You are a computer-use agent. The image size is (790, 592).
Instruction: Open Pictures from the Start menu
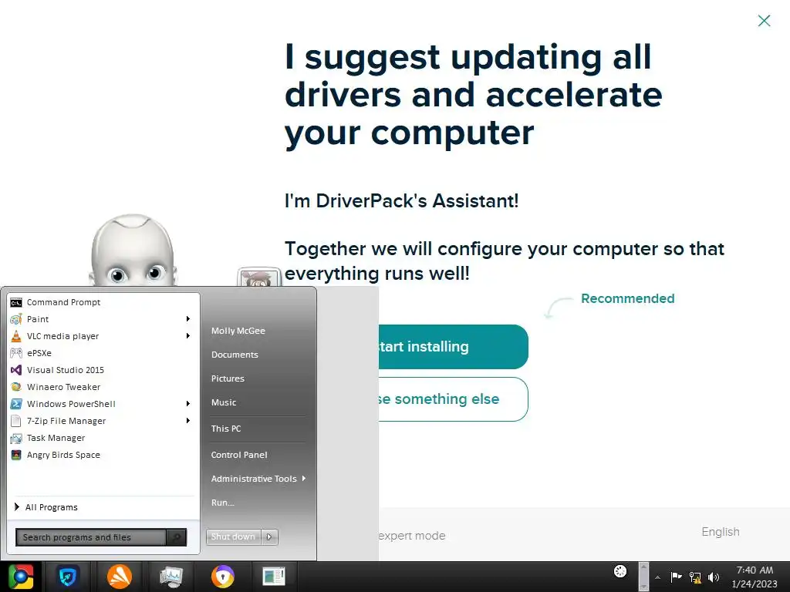(228, 378)
